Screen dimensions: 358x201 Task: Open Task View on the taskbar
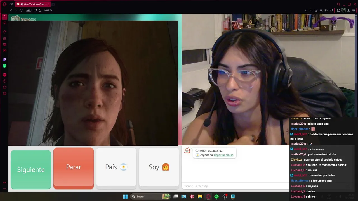175,197
